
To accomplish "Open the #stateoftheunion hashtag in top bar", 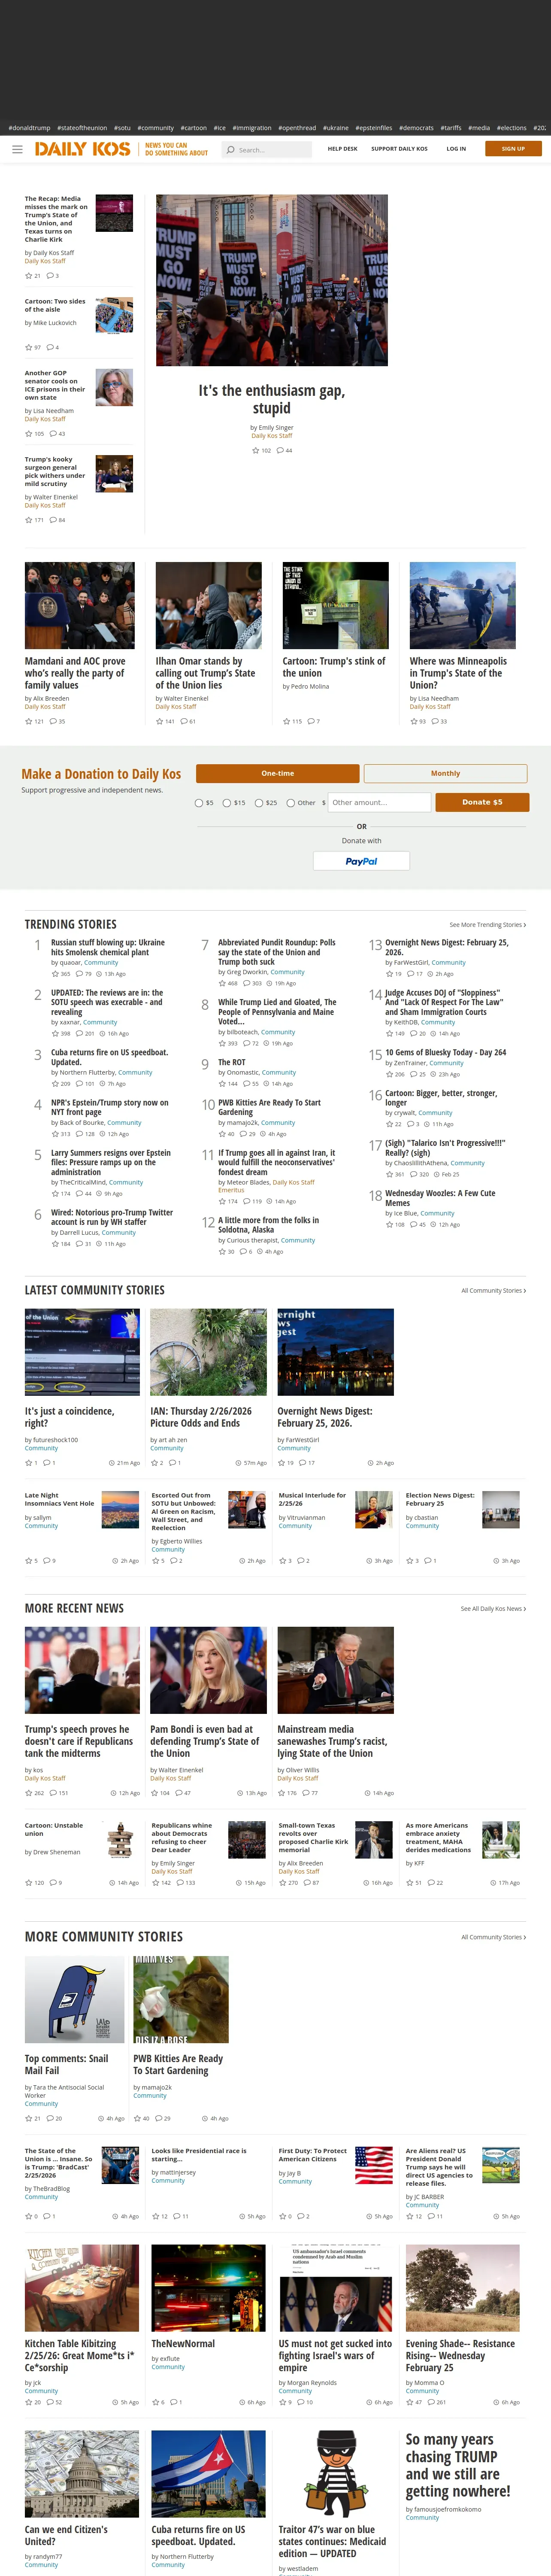I will (82, 128).
